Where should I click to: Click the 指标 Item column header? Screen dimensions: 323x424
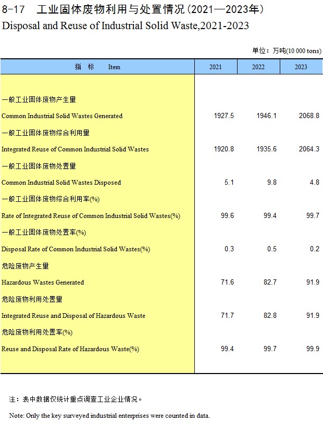pos(97,67)
